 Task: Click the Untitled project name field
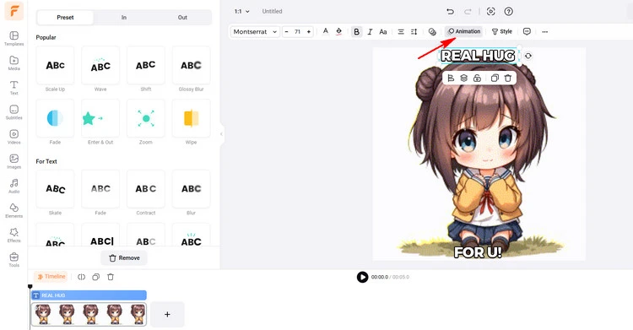272,11
